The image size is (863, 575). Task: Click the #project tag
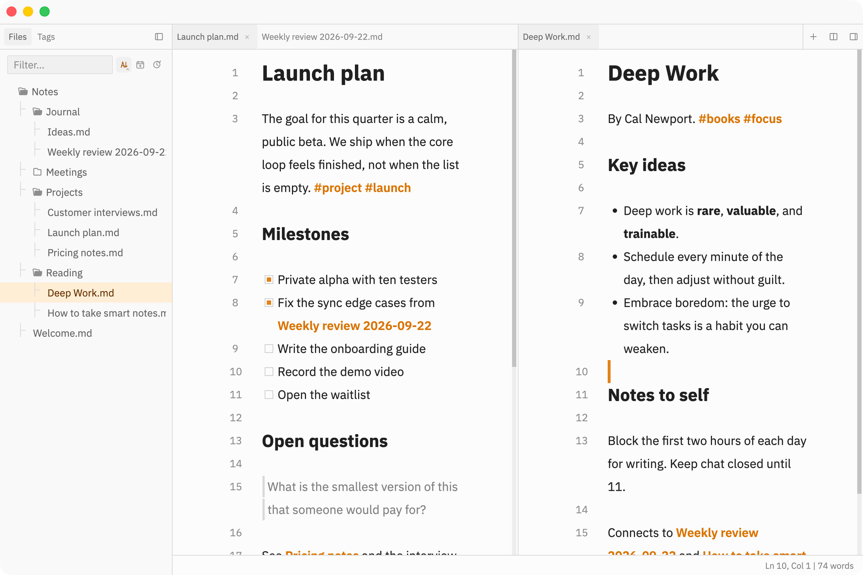tap(338, 188)
